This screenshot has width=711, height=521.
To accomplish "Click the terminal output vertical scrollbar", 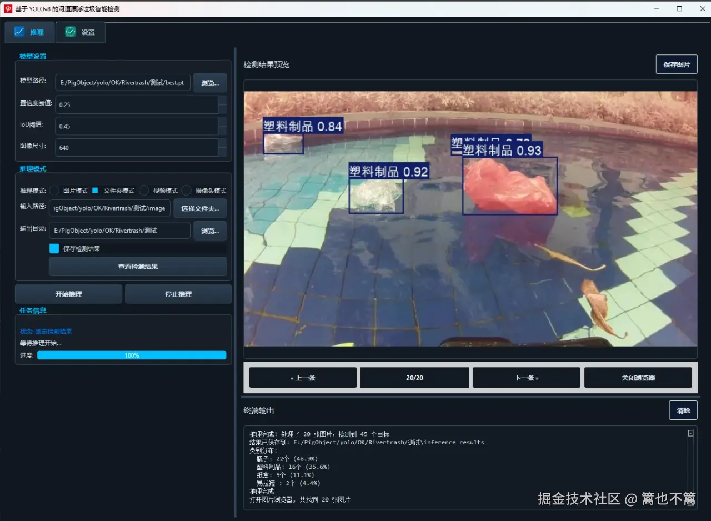I will tap(690, 467).
